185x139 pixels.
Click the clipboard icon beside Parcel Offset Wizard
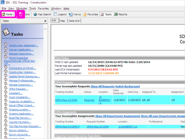pos(6,104)
